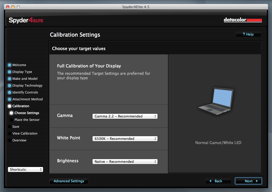
Task: Click the Make and Model step indicator
Action: [10, 79]
